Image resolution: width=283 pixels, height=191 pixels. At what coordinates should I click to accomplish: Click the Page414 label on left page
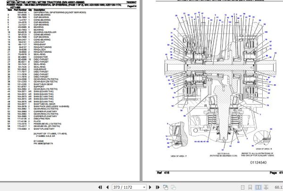coord(132,6)
